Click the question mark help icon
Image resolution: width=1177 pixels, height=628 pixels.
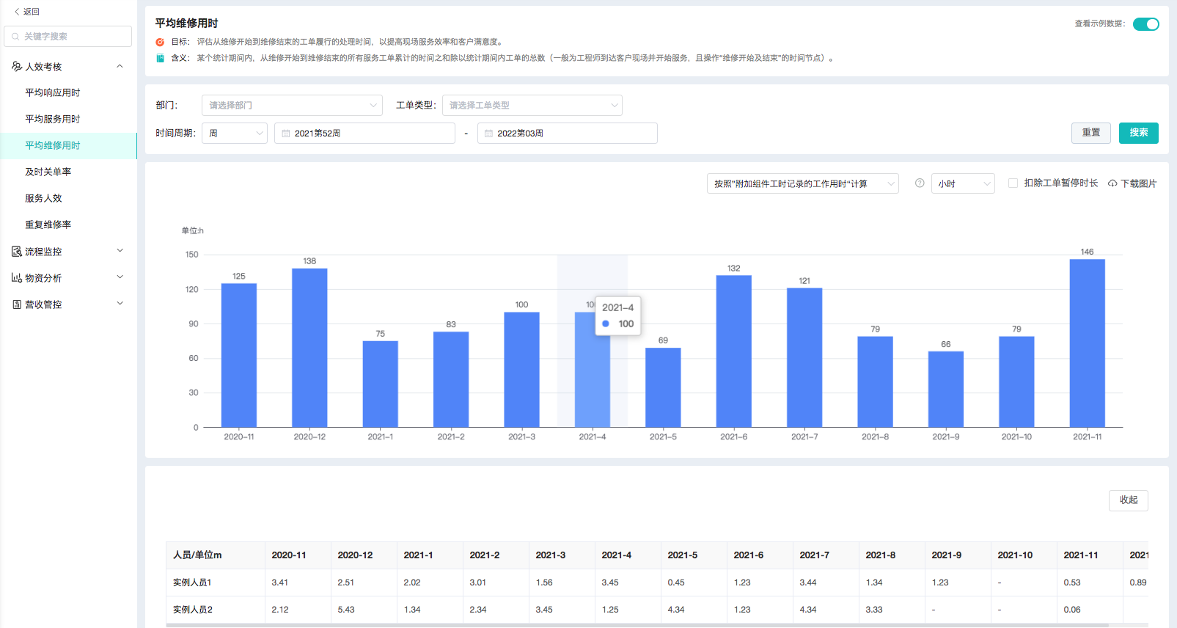[920, 183]
